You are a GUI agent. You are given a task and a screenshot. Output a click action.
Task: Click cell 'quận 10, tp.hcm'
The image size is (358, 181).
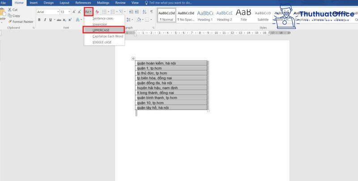[171, 103]
